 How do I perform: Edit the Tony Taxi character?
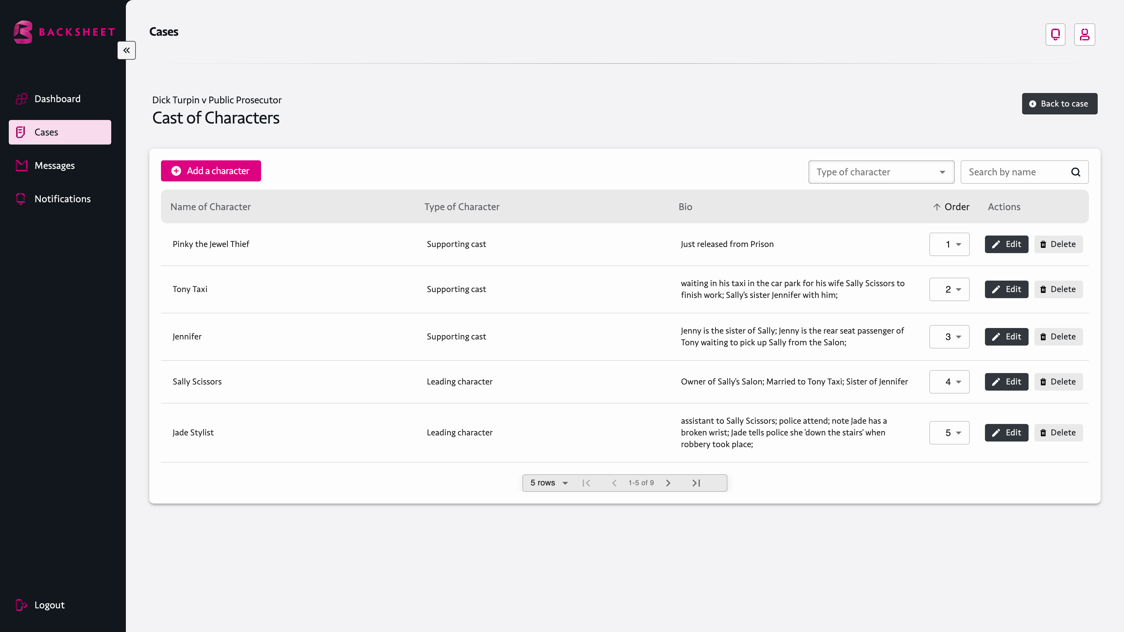point(1006,289)
